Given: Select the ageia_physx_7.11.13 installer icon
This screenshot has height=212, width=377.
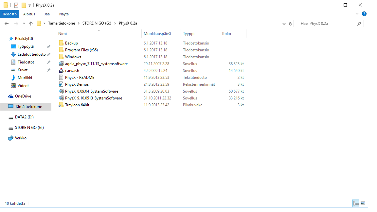Looking at the screenshot, I should coord(61,64).
